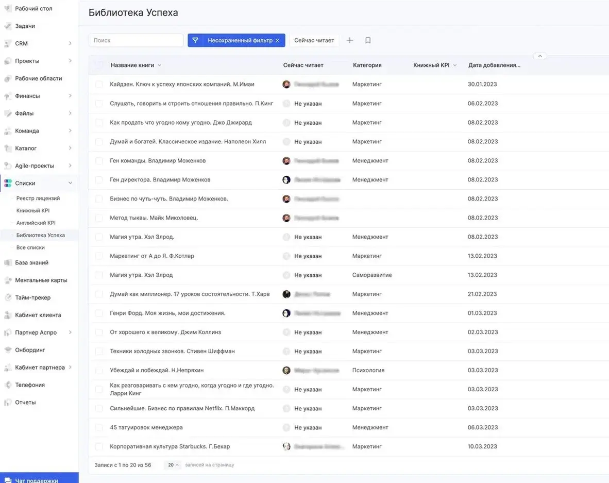Screen dimensions: 609x483
Task: Open the records-per-page dropdown showing 20
Action: (x=172, y=465)
